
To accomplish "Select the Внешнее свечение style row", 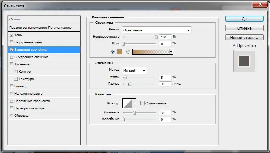I will click(44, 50).
